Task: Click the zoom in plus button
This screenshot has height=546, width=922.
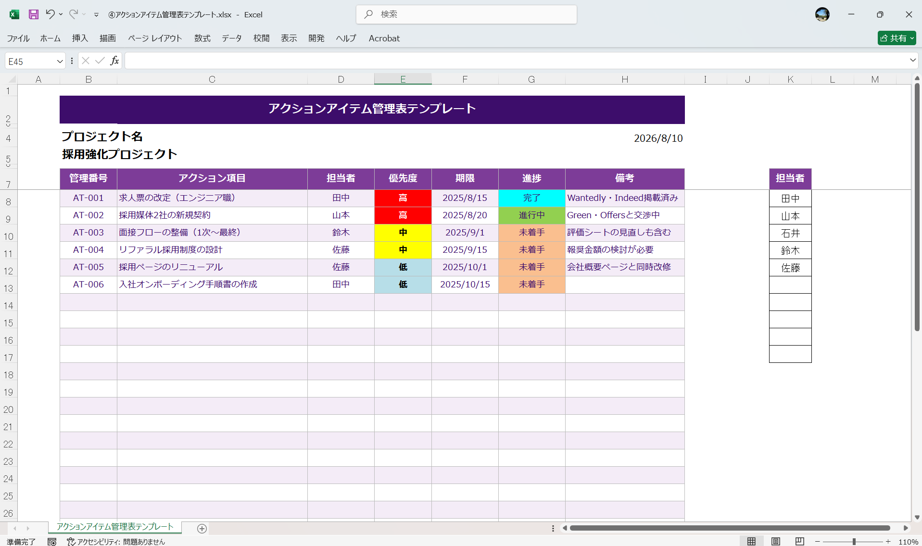Action: click(x=888, y=542)
